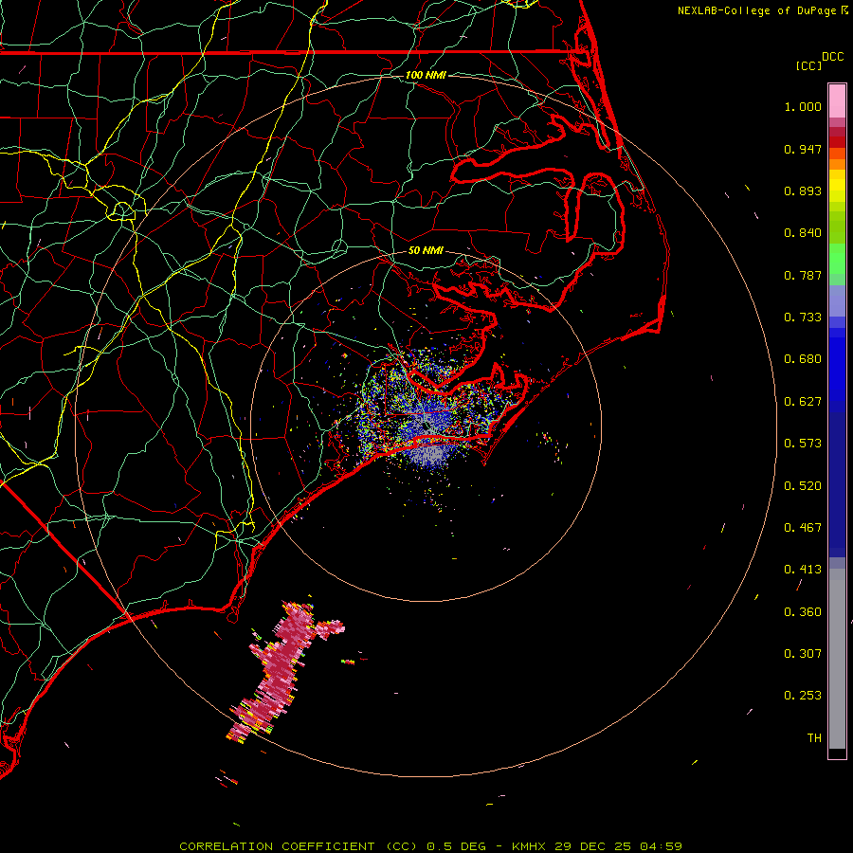The width and height of the screenshot is (853, 853).
Task: Click the gray radar site center in the clutter
Action: pos(426,427)
